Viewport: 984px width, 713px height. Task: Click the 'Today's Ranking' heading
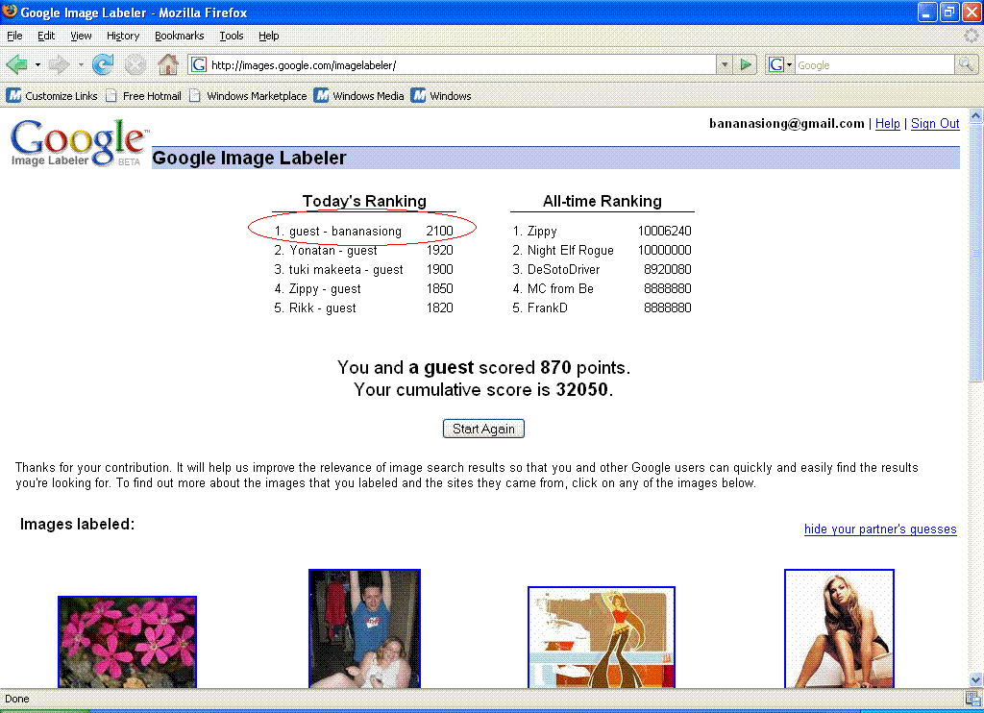(x=364, y=201)
